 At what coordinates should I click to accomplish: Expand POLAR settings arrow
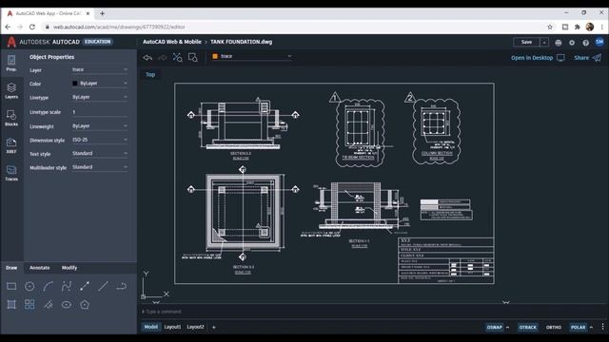(591, 327)
